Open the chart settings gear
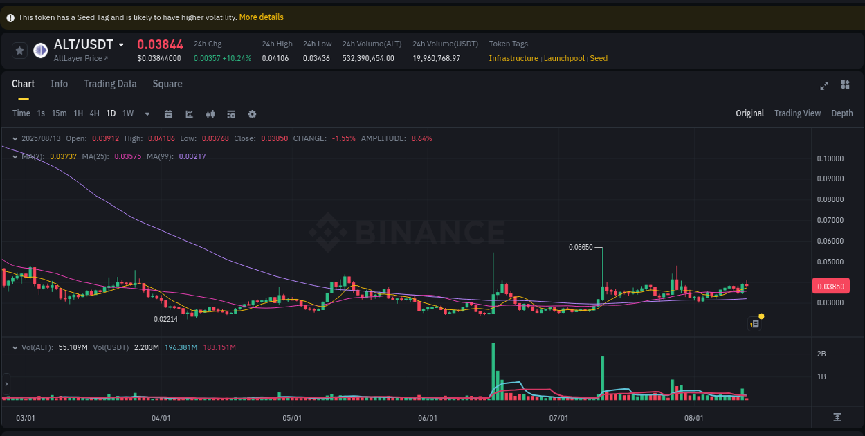The image size is (865, 436). tap(252, 113)
